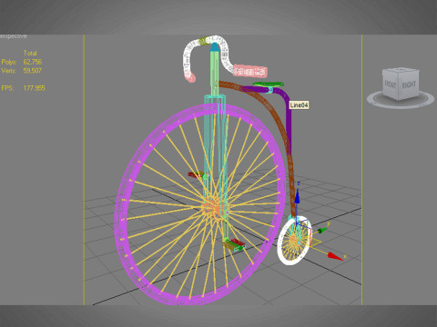Click the Total statistics header
The image size is (437, 327).
[x=30, y=54]
